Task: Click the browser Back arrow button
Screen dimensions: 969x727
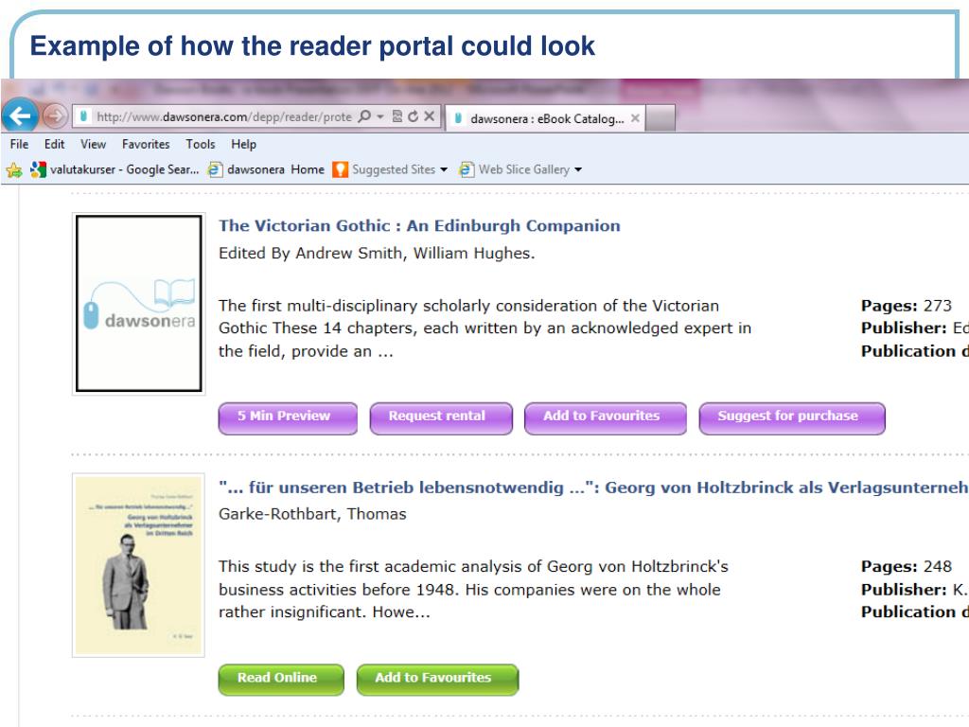Action: coord(20,115)
